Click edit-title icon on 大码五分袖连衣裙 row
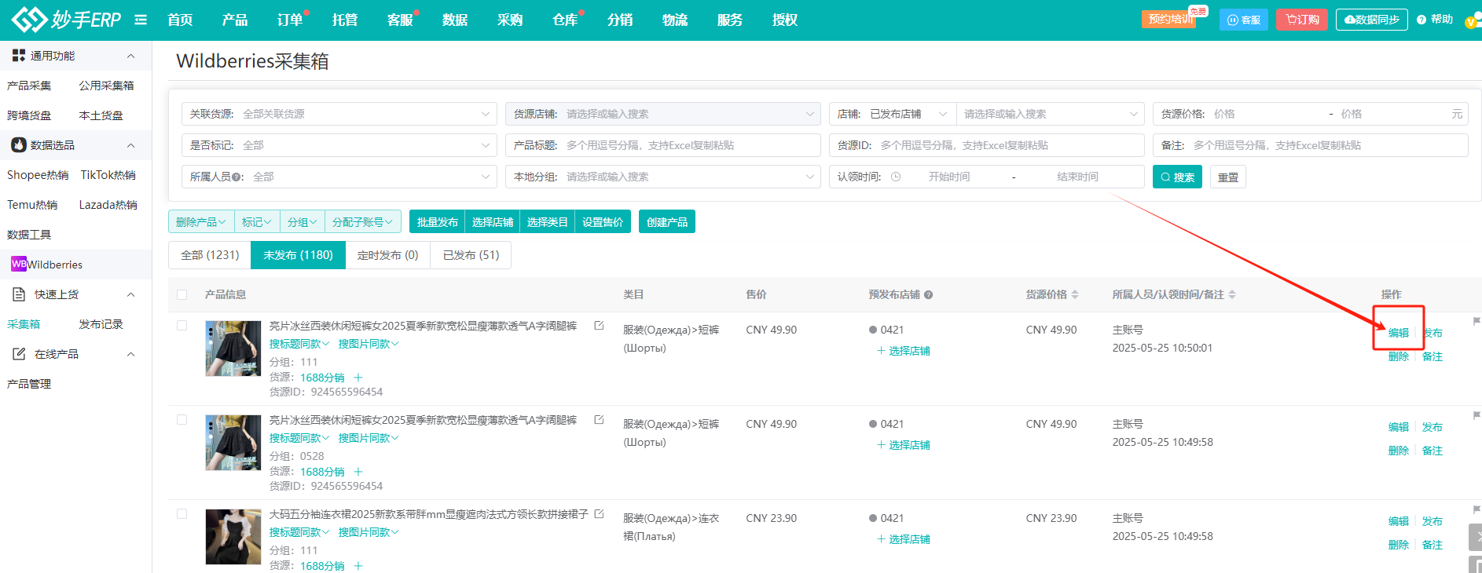 pos(599,513)
